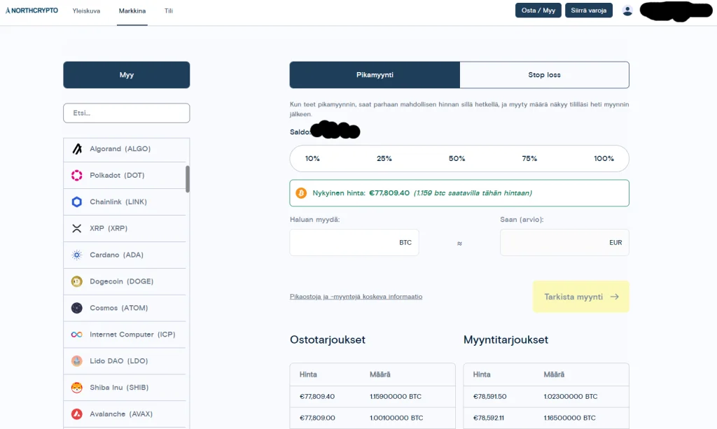Select the Polkadot (DOT) coin icon

[x=77, y=175]
